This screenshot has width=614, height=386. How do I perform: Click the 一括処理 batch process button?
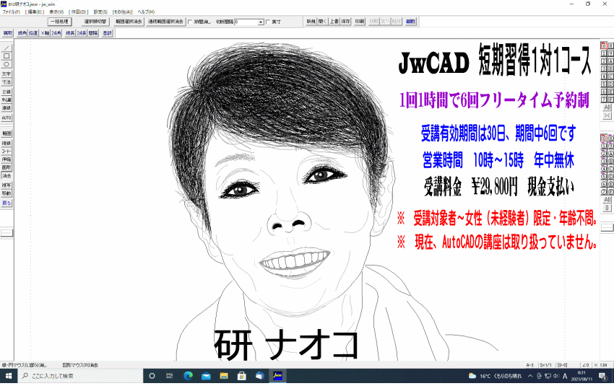(59, 22)
